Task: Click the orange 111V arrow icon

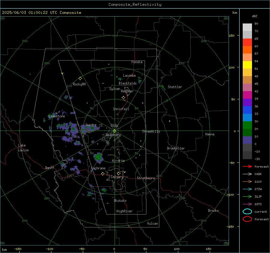Action: 247,181
